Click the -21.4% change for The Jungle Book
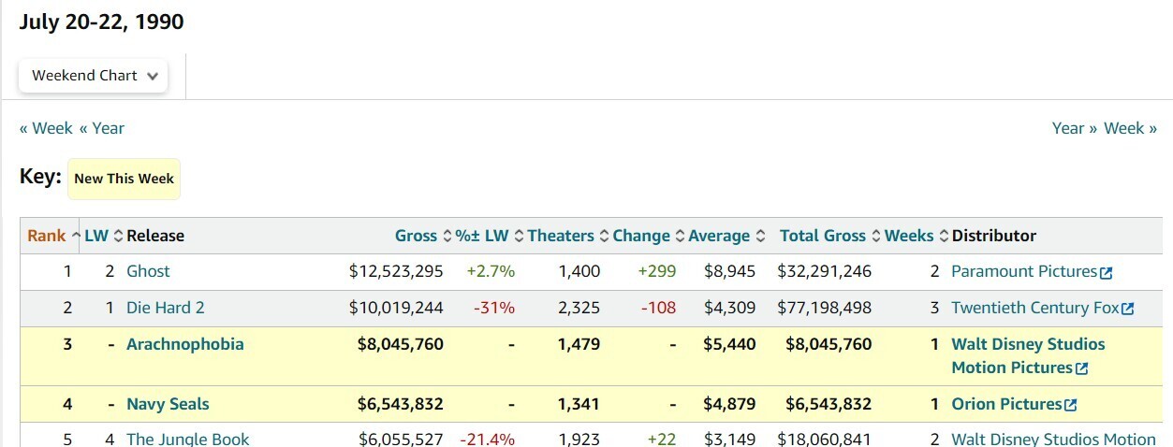This screenshot has height=447, width=1173. 488,439
